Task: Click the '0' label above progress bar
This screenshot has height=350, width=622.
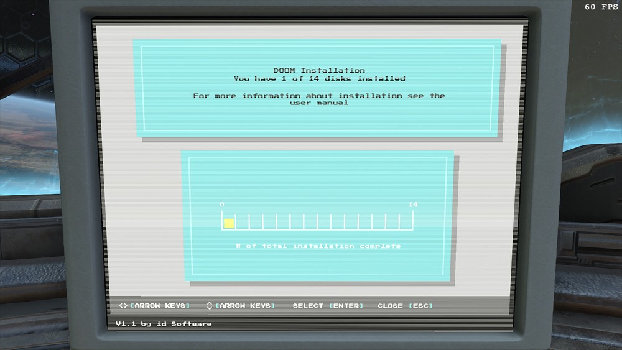Action: point(222,204)
